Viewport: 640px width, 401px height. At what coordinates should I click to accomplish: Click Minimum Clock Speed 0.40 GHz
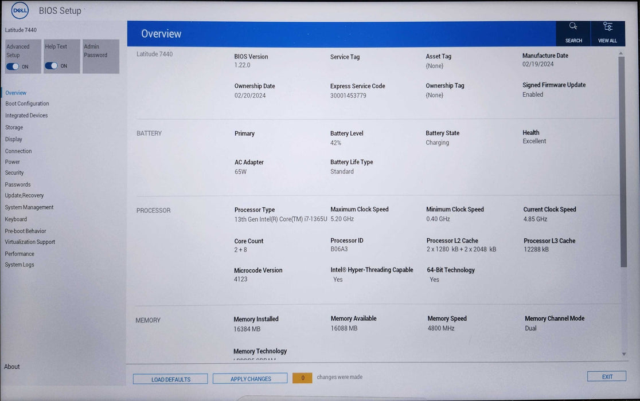coord(438,219)
